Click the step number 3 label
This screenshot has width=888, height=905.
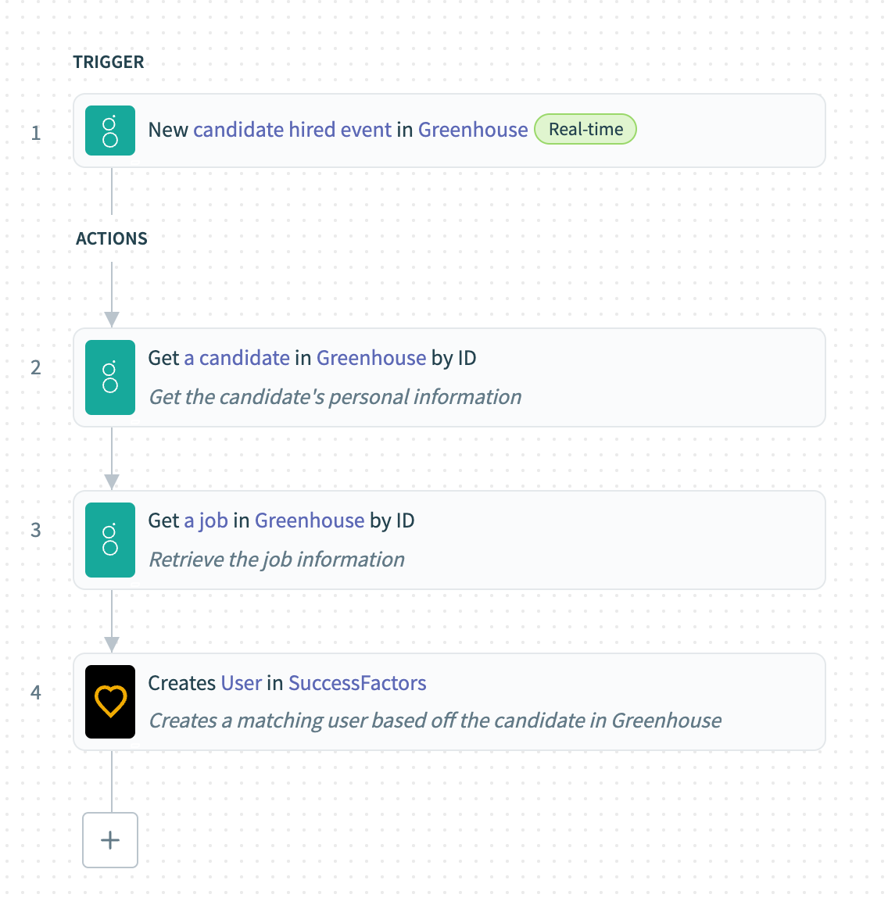point(35,530)
